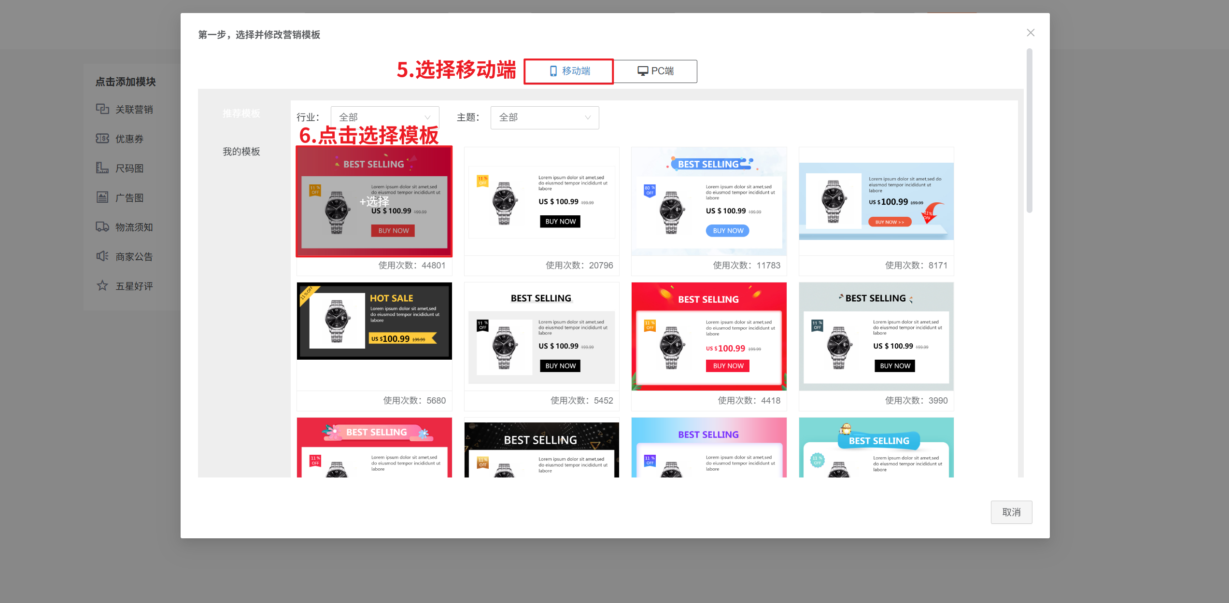Click +选择 on the red template

(x=374, y=201)
